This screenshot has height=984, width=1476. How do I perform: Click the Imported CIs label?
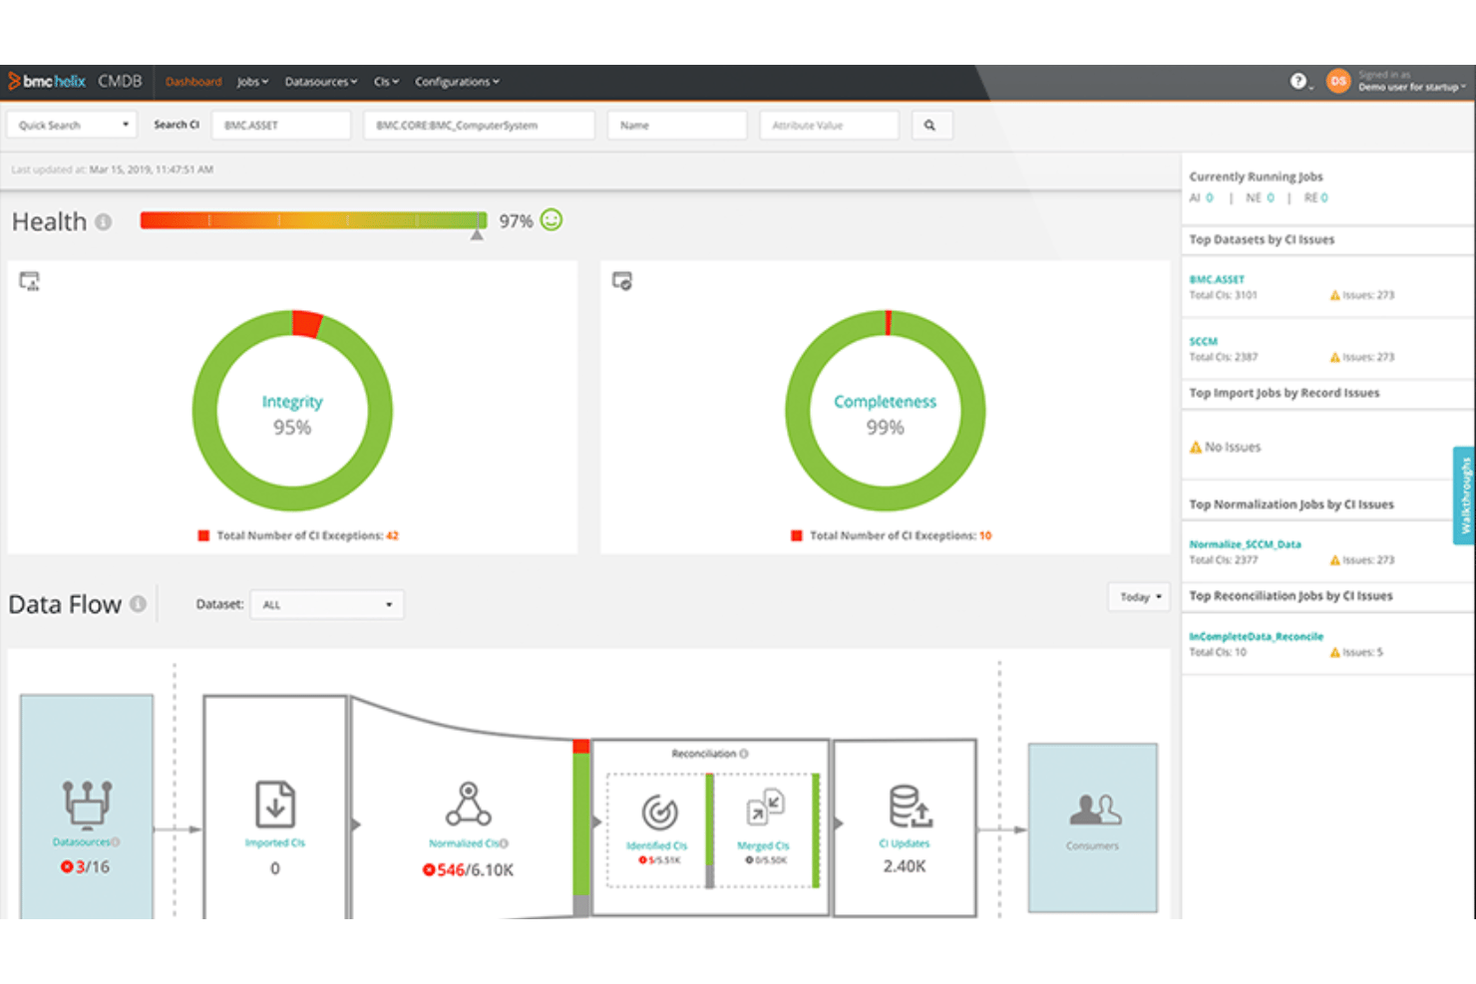click(x=275, y=843)
